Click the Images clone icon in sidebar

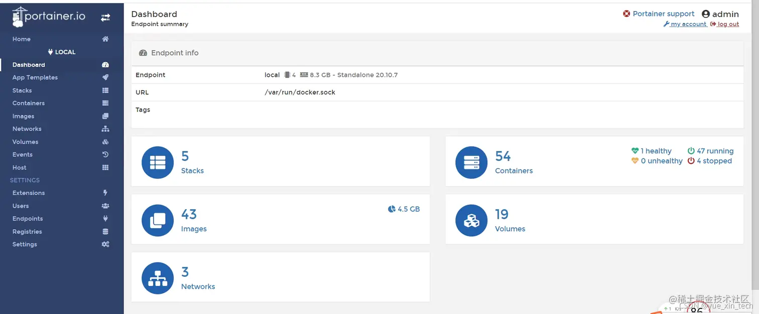pyautogui.click(x=105, y=116)
